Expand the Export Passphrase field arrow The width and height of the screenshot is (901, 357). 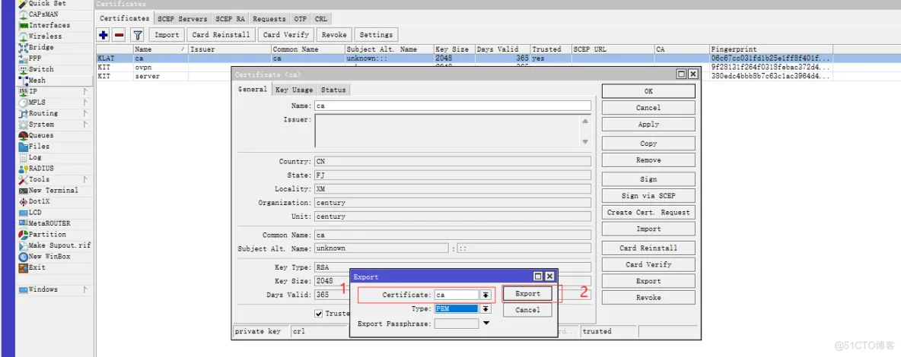[x=486, y=324]
